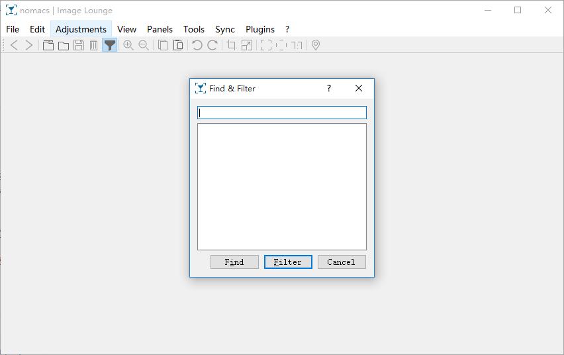Viewport: 564px width, 355px height.
Task: Click the Paste icon in toolbar
Action: (177, 45)
